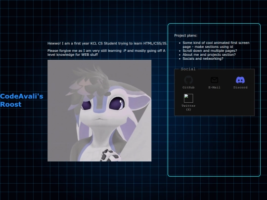Click the Project plans: heading
This screenshot has height=200, width=267.
186,36
